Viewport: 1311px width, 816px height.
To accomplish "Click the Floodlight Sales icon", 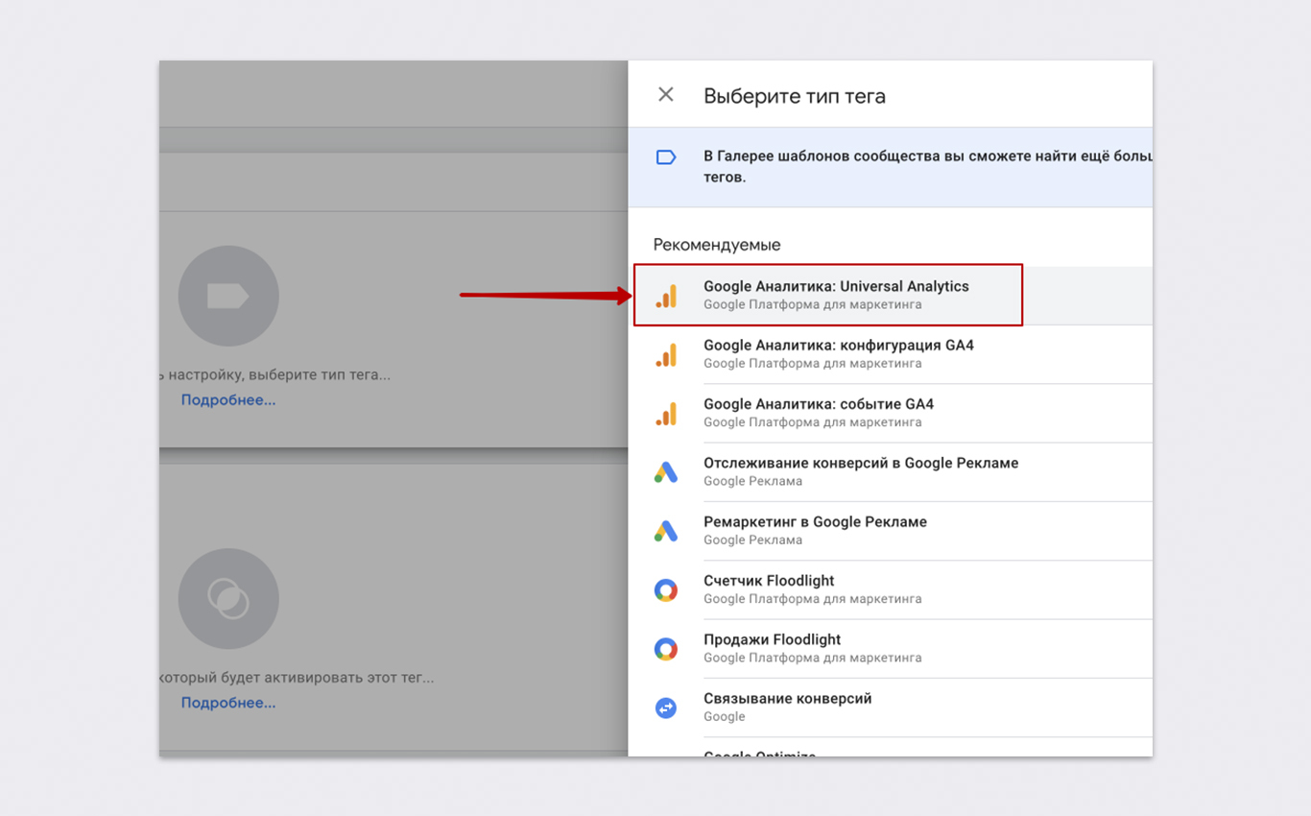I will pyautogui.click(x=666, y=649).
